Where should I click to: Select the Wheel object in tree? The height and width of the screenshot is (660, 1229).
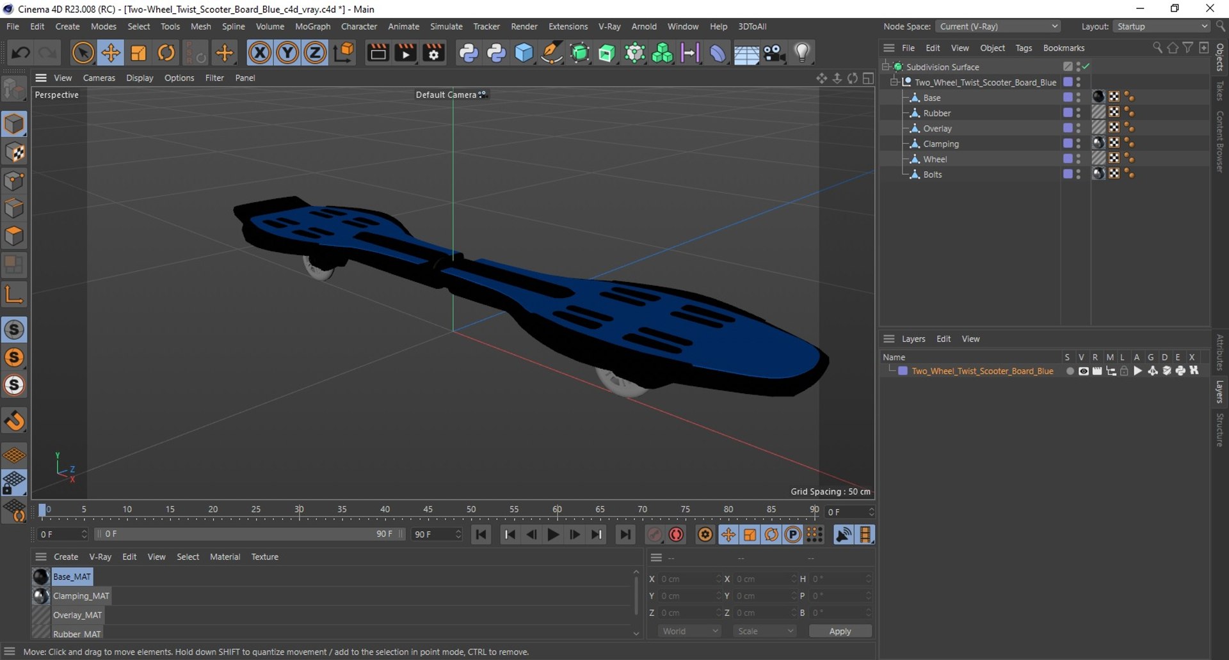coord(935,159)
